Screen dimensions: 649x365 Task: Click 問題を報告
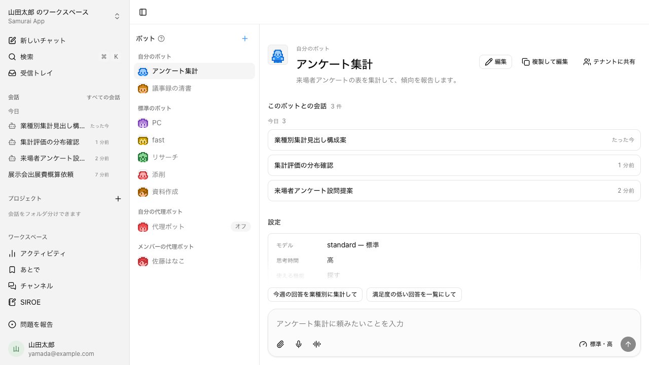(65, 324)
